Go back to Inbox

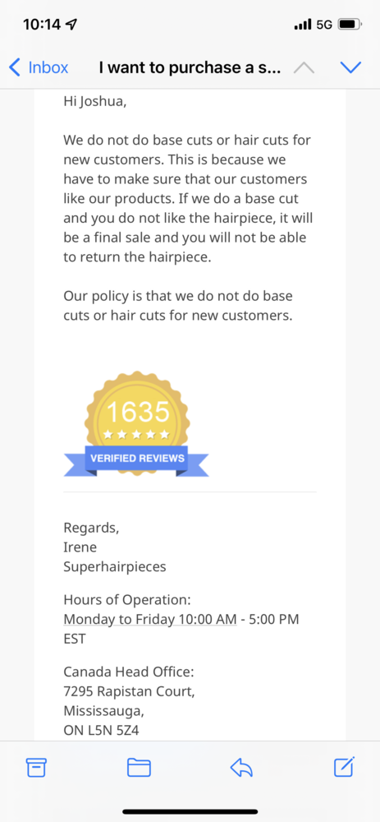39,67
